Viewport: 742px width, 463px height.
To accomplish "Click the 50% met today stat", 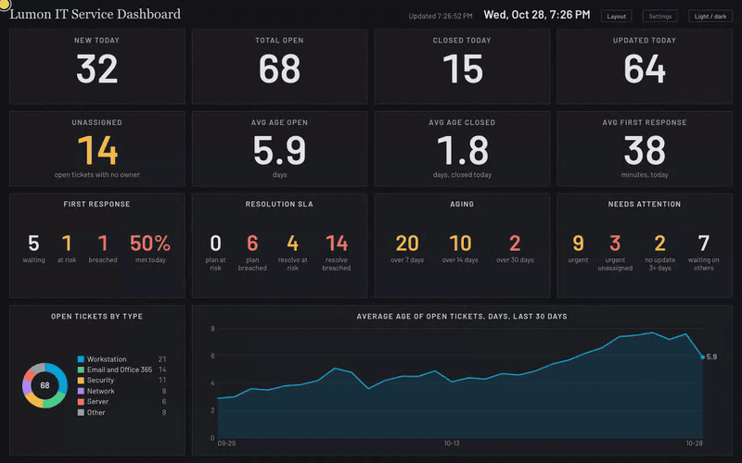I will [x=150, y=248].
